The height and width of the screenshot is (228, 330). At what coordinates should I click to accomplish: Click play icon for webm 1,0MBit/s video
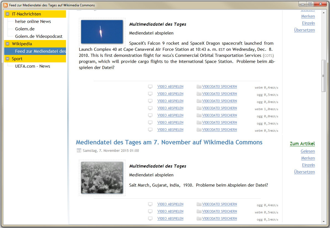pyautogui.click(x=150, y=108)
